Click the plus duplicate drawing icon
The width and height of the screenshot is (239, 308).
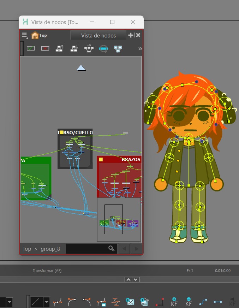pos(144,302)
